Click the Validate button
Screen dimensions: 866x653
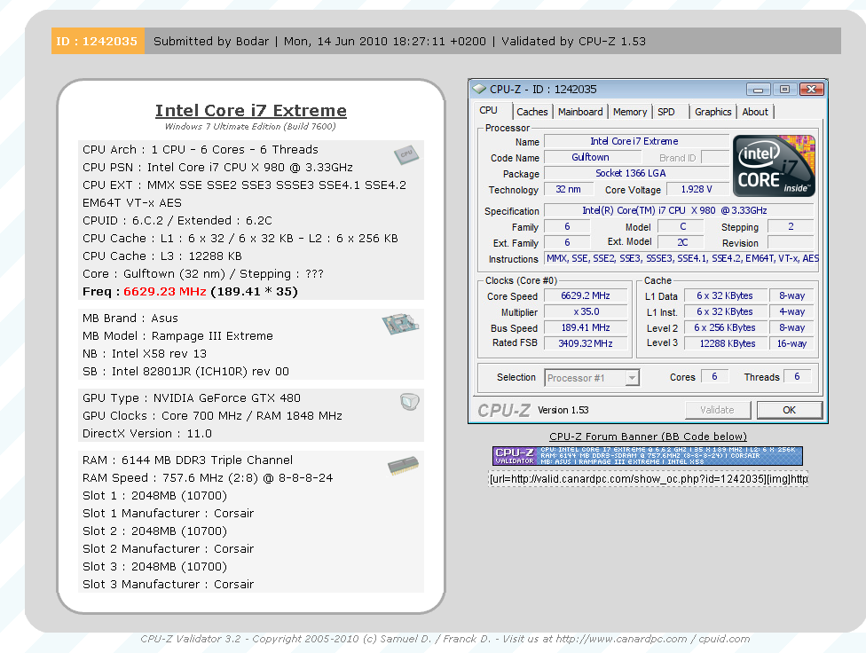[x=718, y=410]
